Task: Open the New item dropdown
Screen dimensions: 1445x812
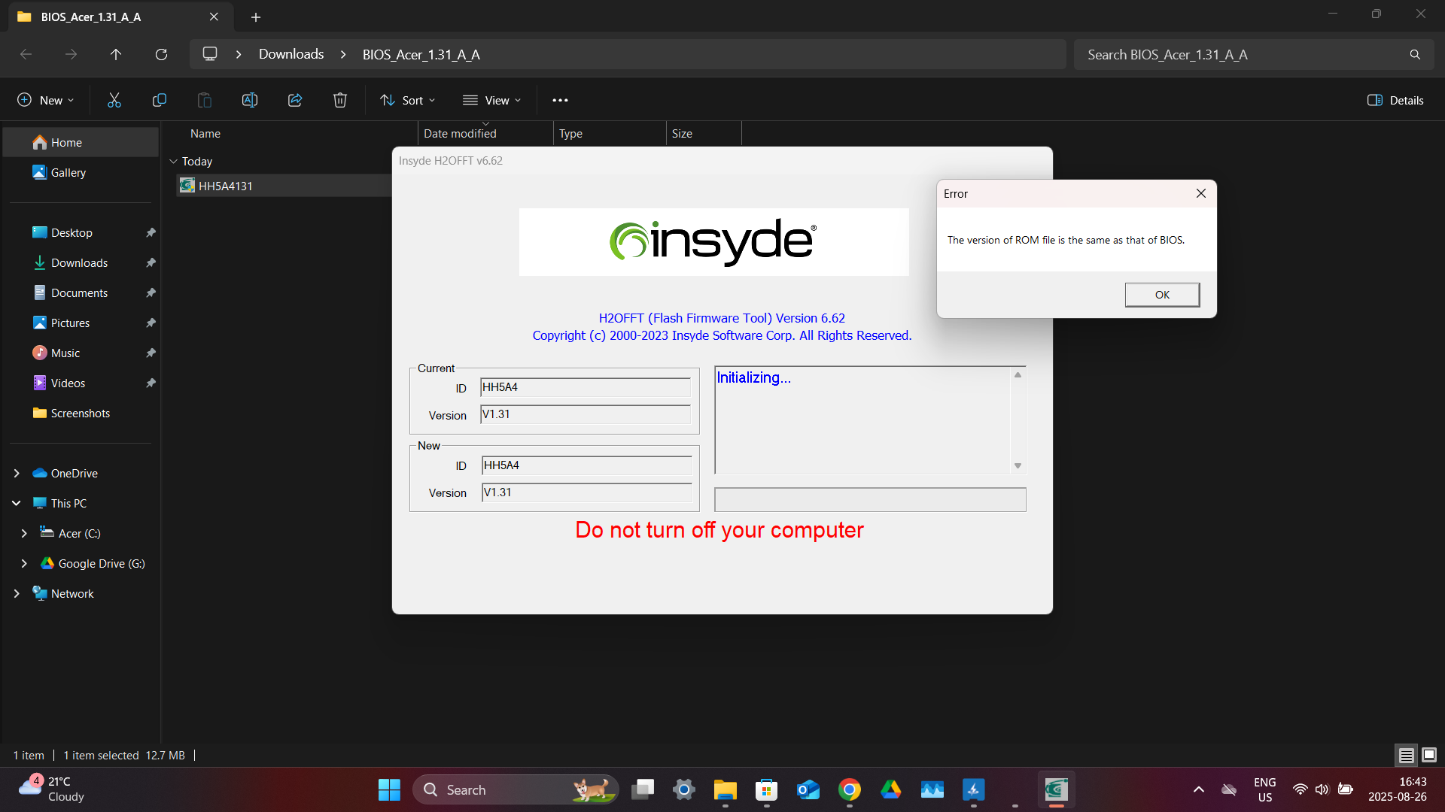Action: point(46,100)
